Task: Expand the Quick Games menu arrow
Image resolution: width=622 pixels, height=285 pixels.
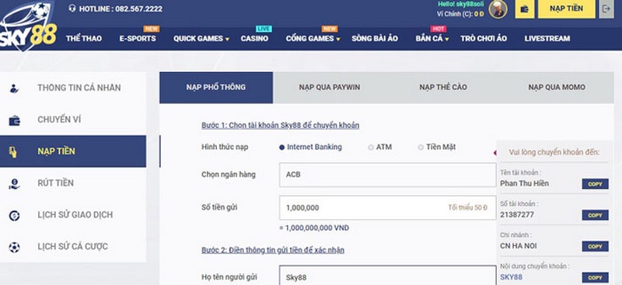Action: click(227, 40)
